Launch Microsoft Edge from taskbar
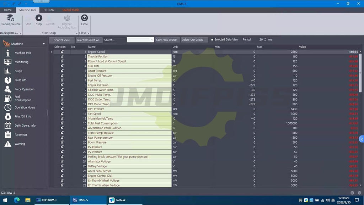 pos(17,200)
